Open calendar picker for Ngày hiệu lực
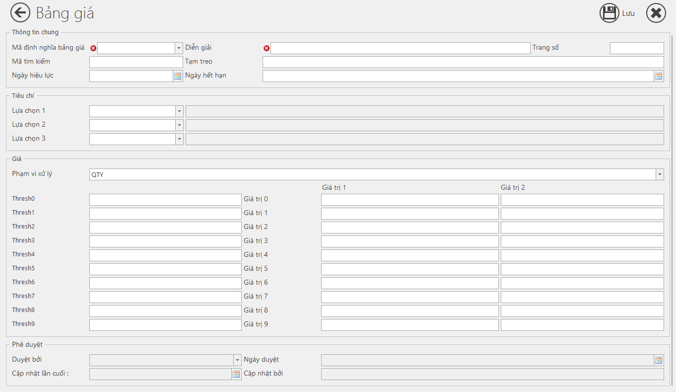676x392 pixels. pos(178,76)
